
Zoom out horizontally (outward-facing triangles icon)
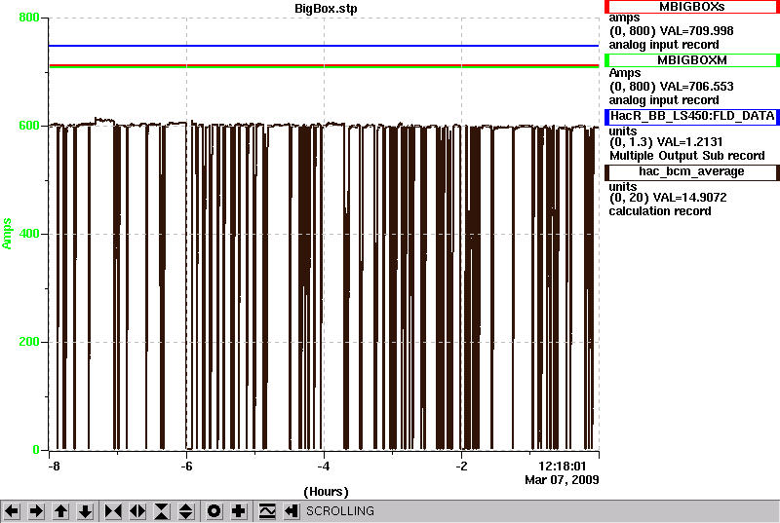(x=137, y=511)
